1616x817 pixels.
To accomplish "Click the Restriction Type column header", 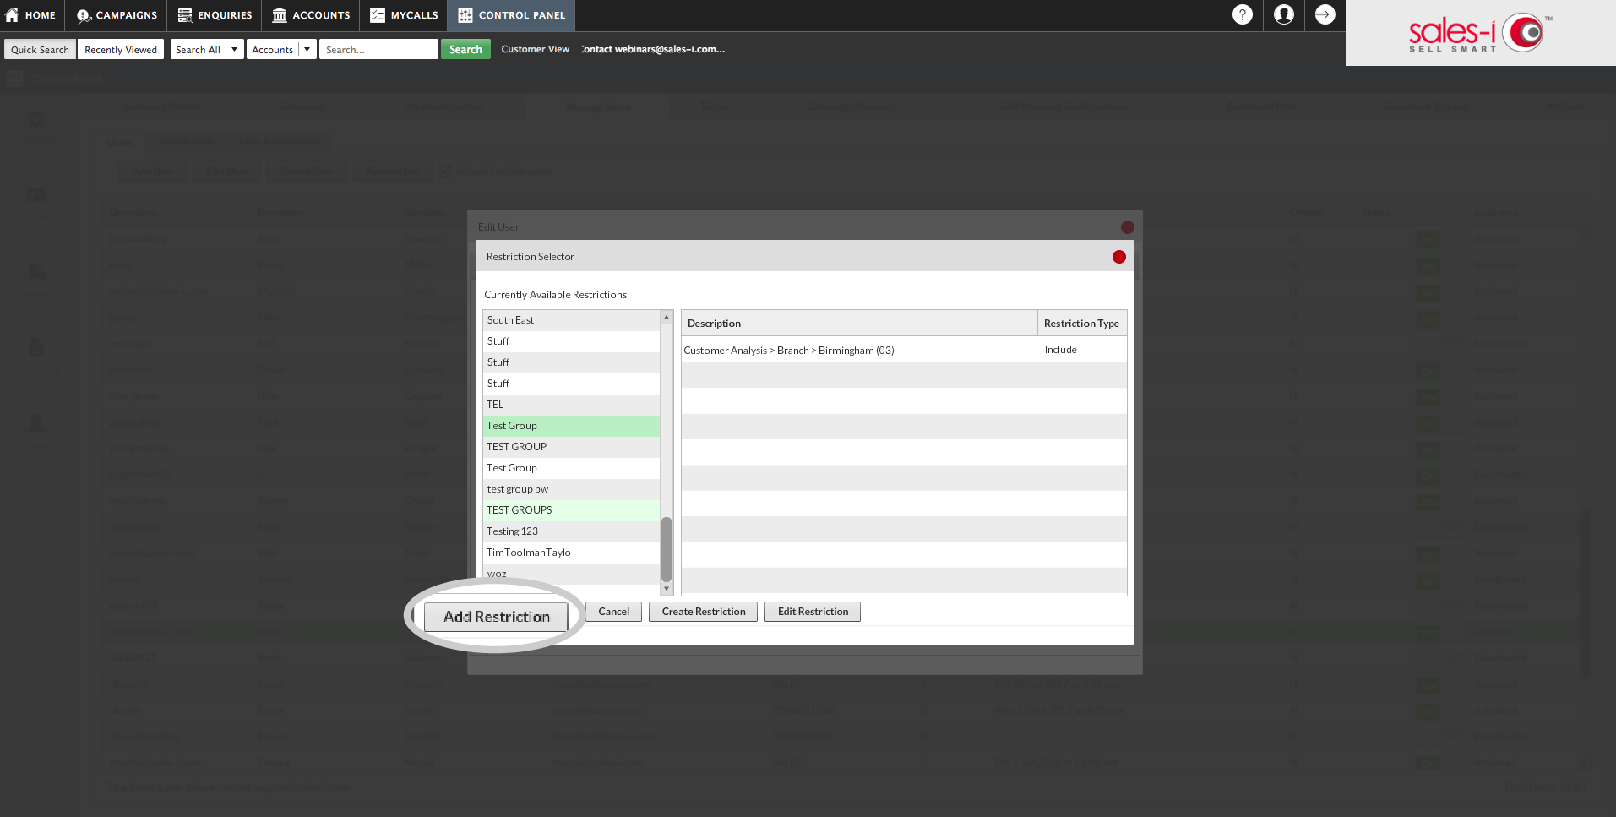I will point(1081,324).
